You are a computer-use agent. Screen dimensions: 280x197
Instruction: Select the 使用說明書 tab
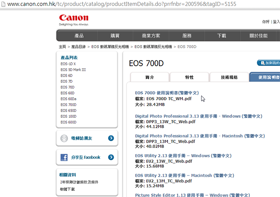click(265, 77)
